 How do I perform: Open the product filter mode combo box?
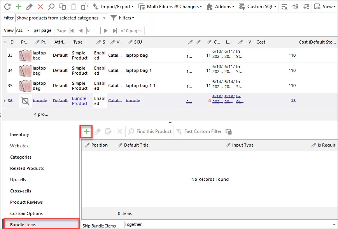coord(61,18)
